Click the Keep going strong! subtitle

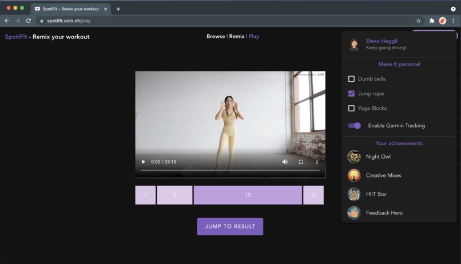coord(386,48)
